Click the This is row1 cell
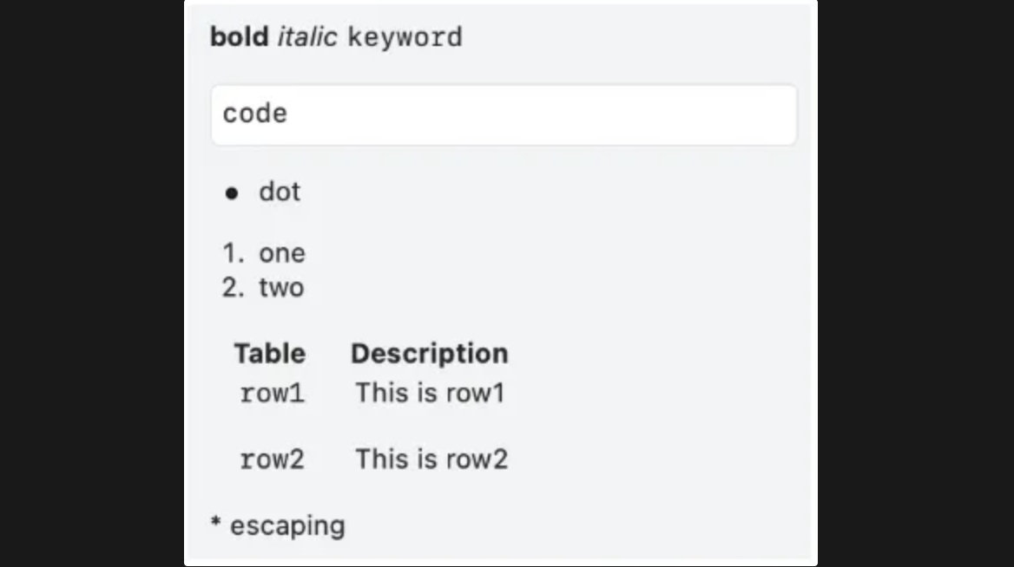 430,393
